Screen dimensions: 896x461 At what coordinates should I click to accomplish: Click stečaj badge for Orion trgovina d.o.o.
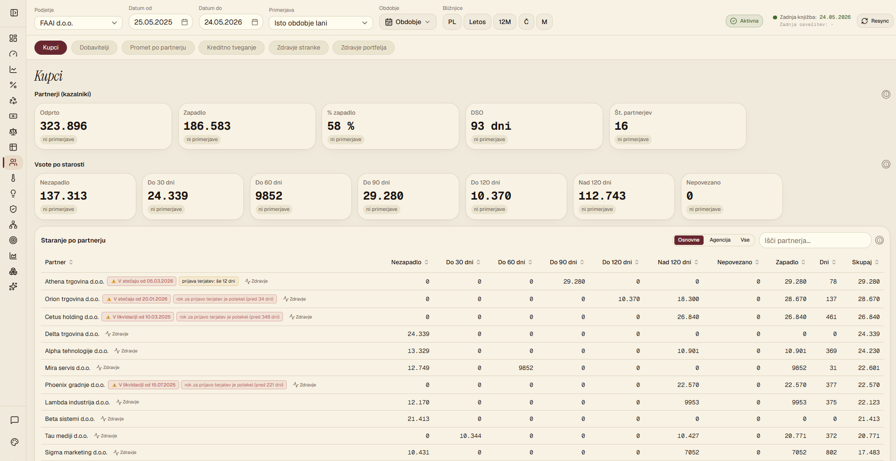[137, 299]
